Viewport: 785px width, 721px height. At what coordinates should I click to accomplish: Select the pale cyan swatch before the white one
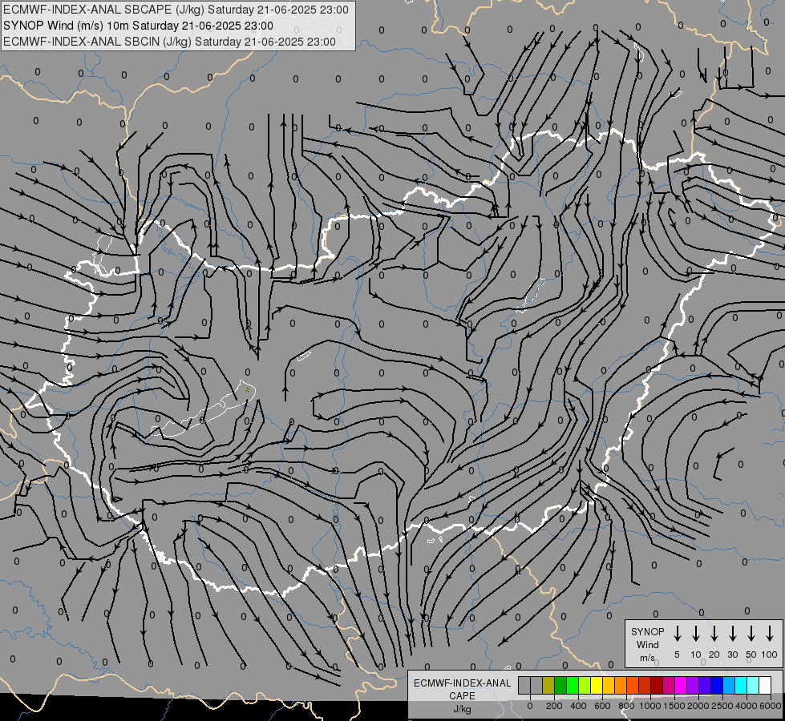pos(752,685)
